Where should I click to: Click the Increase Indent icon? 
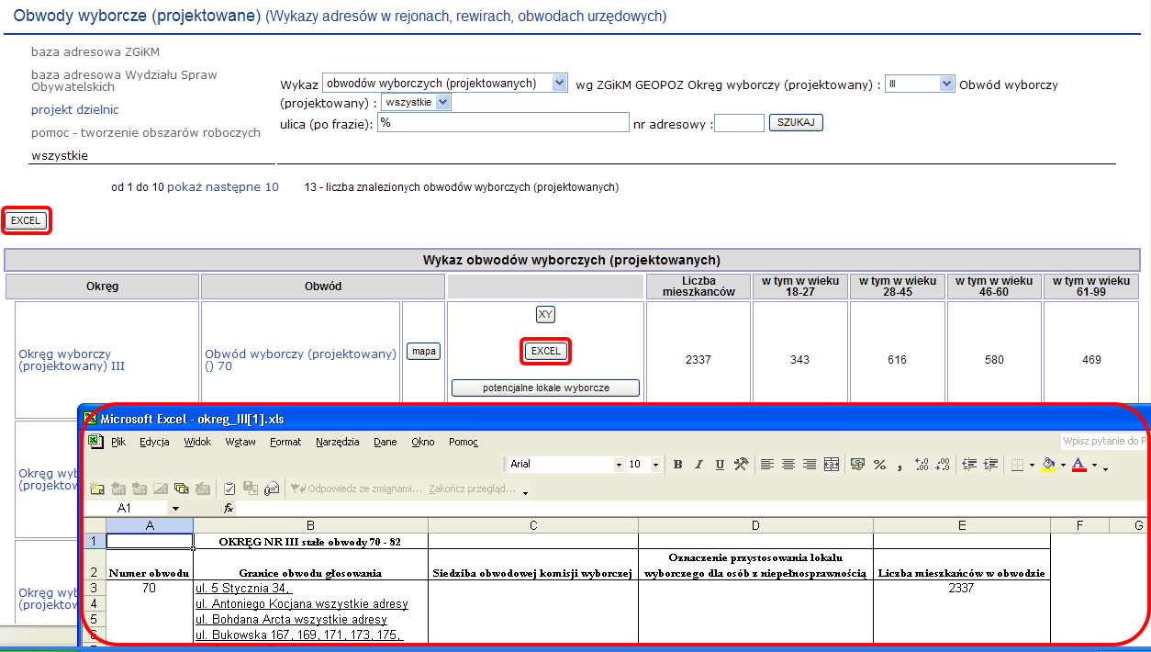pos(990,465)
